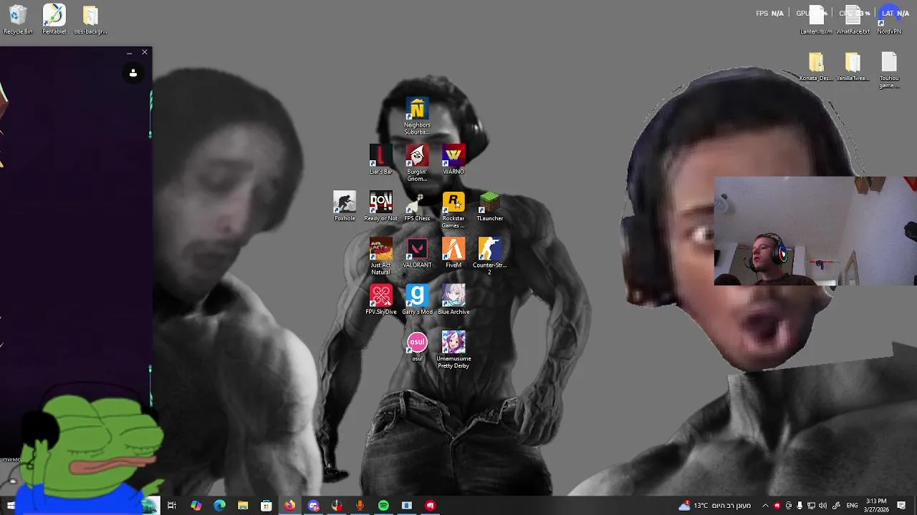
Task: Launch Umamusume Pretty Derby shortcut
Action: [453, 350]
